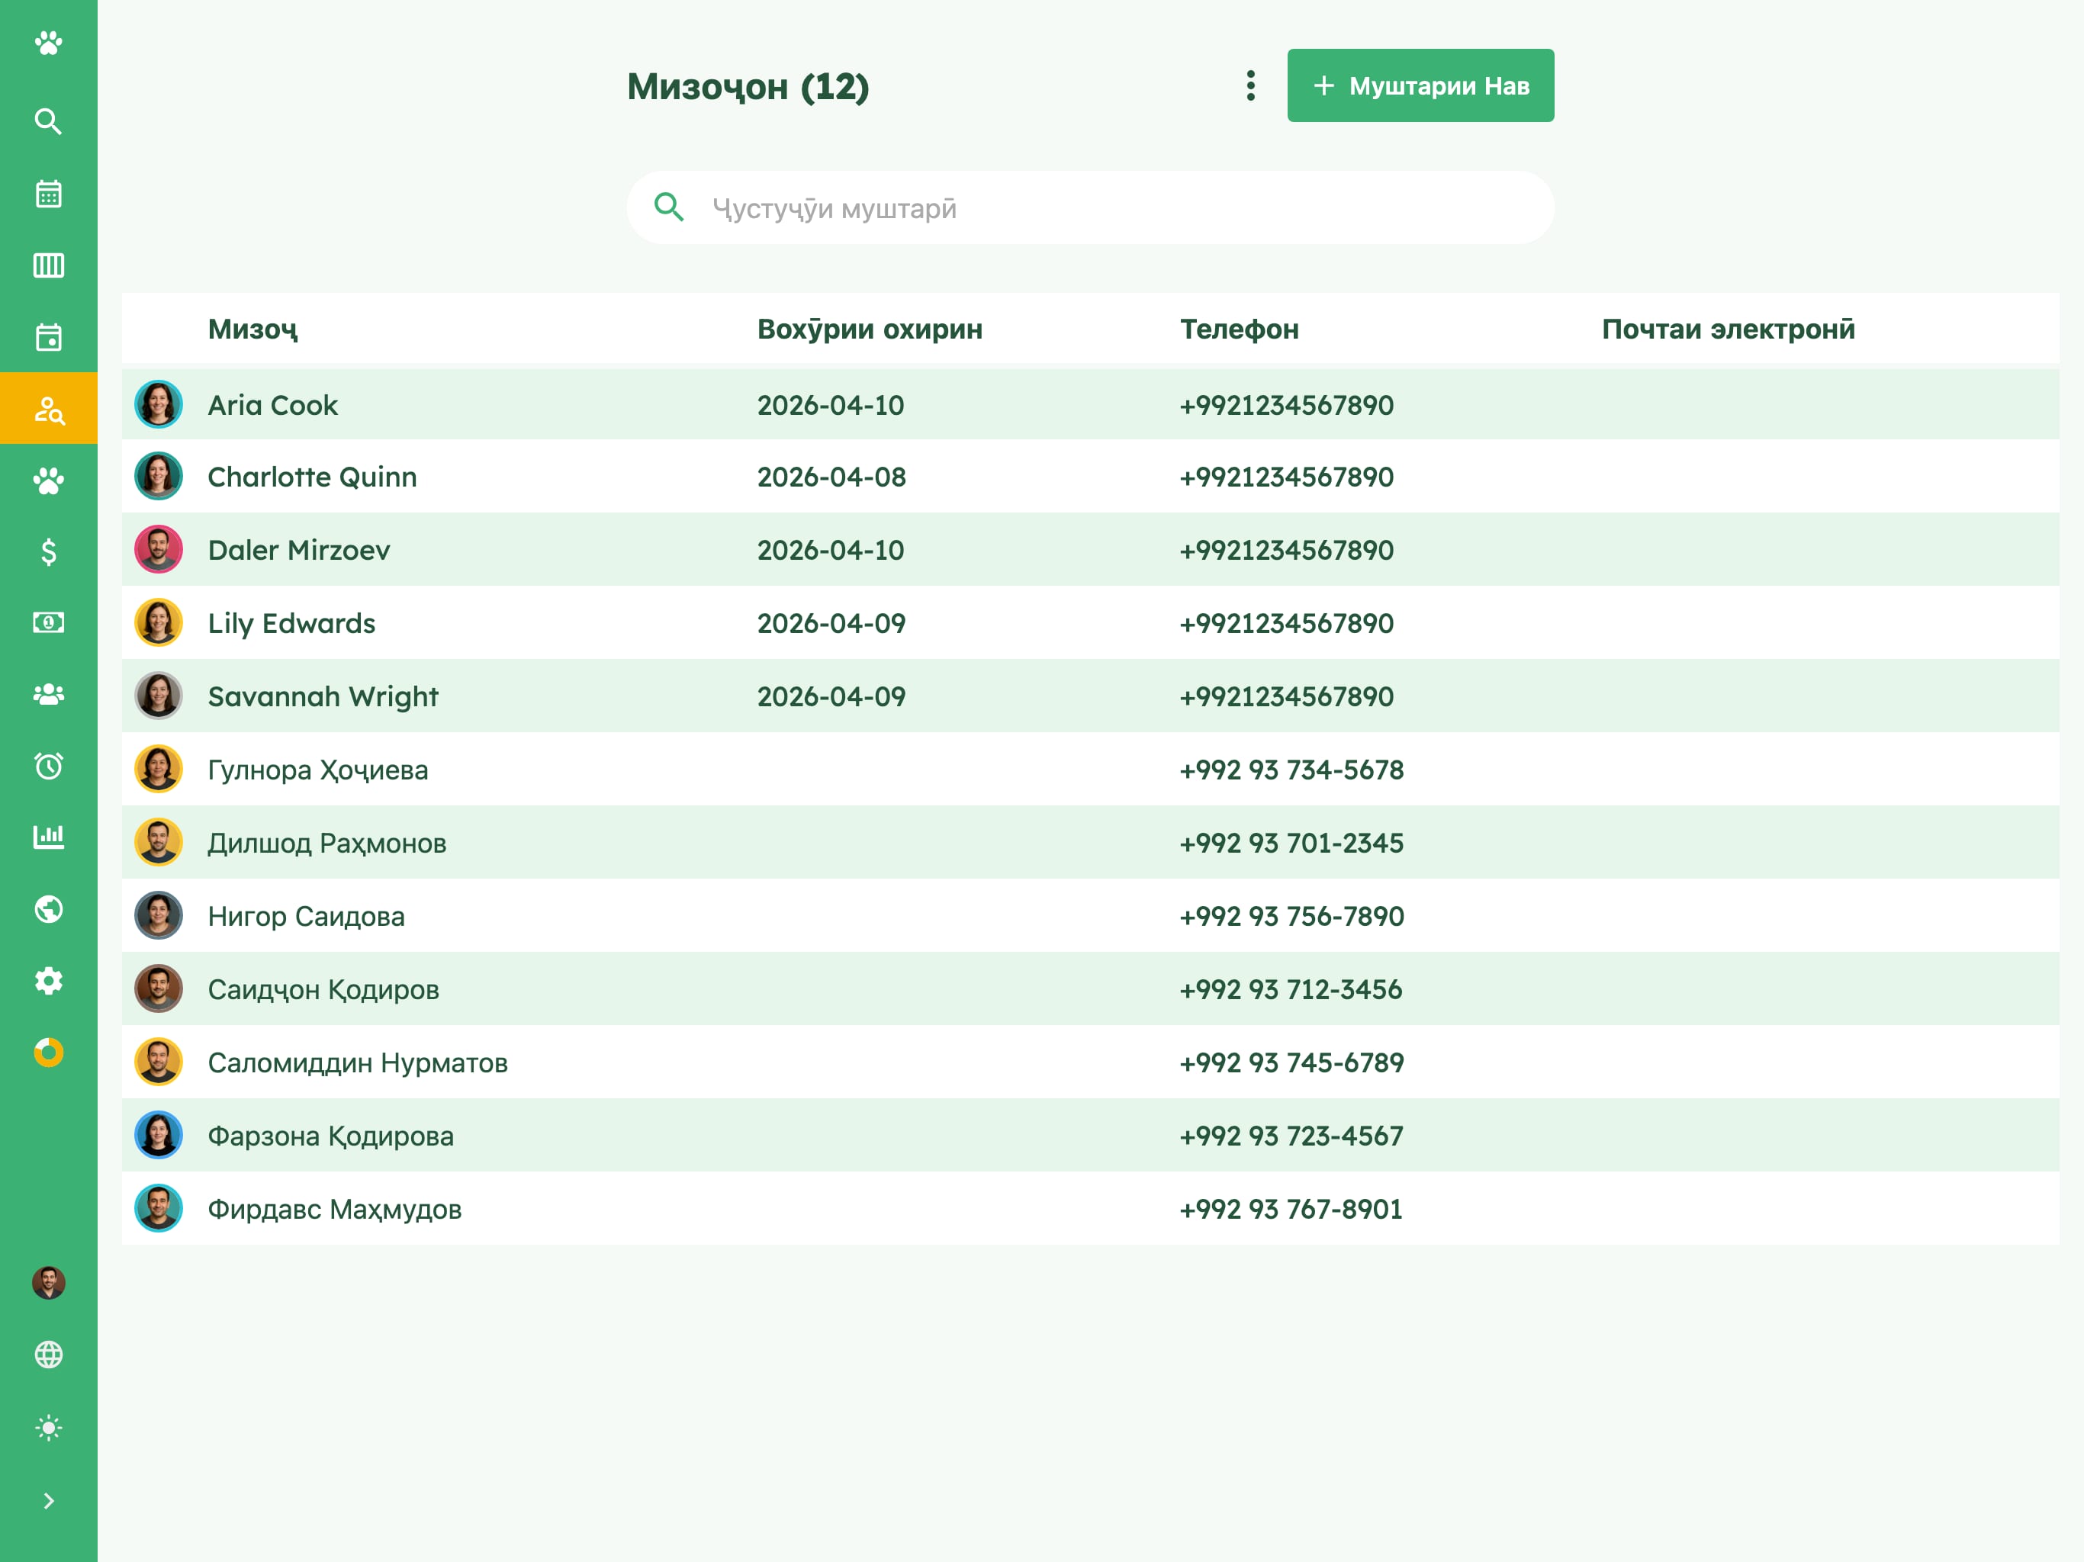Click phone +992 93 767-8901
2084x1562 pixels.
(x=1291, y=1210)
